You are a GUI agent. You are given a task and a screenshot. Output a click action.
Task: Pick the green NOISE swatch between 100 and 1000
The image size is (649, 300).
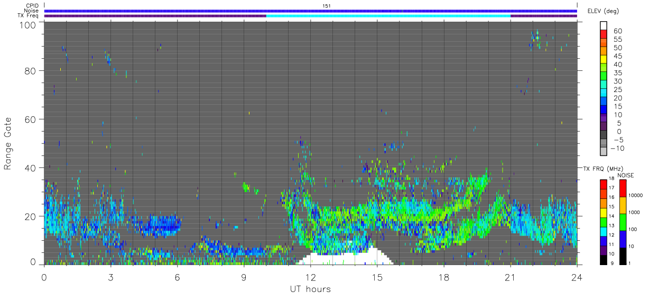pyautogui.click(x=623, y=222)
